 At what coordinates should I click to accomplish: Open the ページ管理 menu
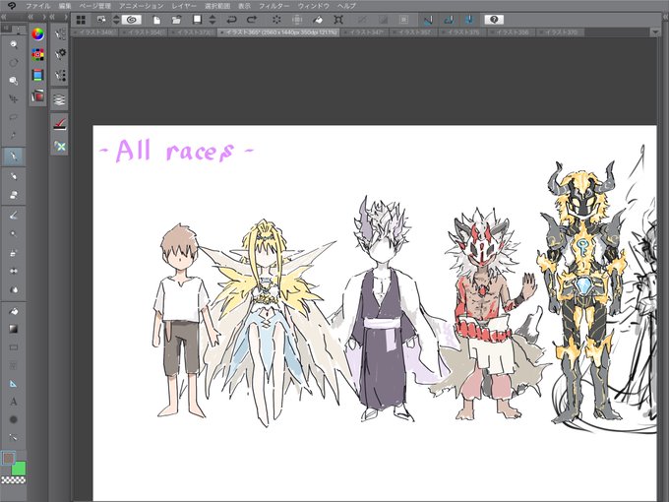(94, 6)
